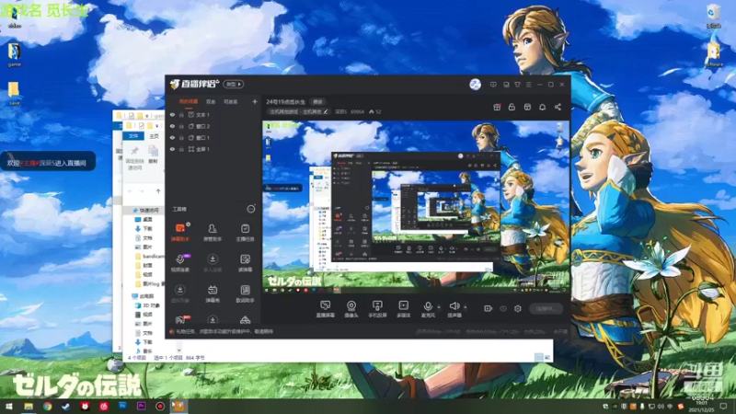Open the 视频连麦 video co-stream tool
736x414 pixels.
point(179,263)
